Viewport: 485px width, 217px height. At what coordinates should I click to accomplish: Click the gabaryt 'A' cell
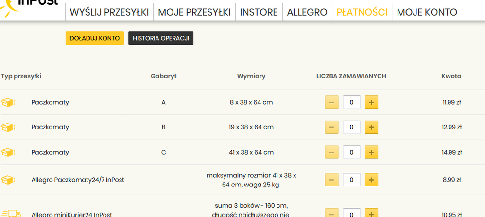(x=164, y=102)
